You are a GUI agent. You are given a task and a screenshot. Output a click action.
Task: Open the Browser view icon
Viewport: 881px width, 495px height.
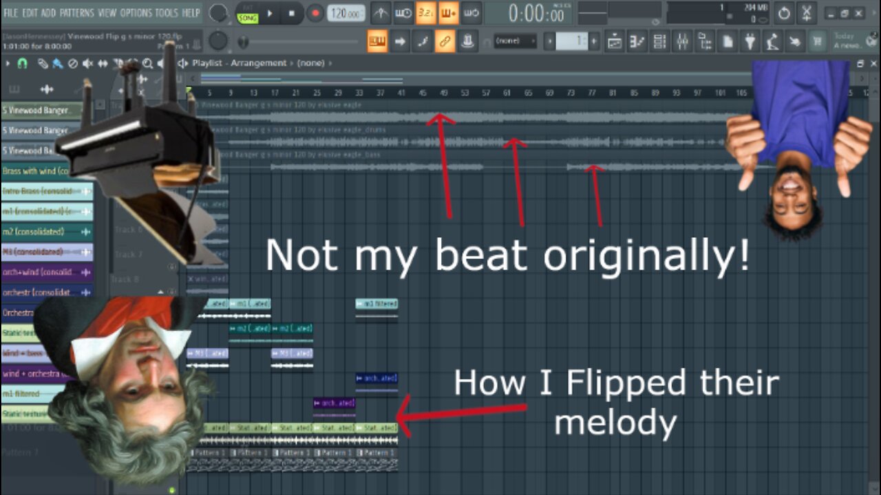click(x=704, y=41)
